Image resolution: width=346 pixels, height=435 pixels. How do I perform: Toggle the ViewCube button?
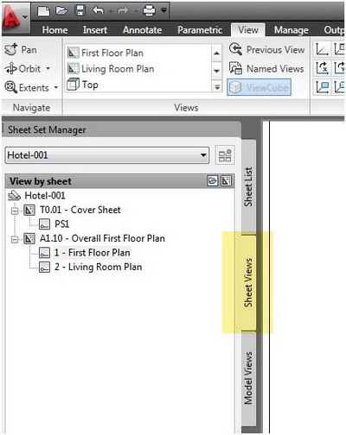pos(259,87)
